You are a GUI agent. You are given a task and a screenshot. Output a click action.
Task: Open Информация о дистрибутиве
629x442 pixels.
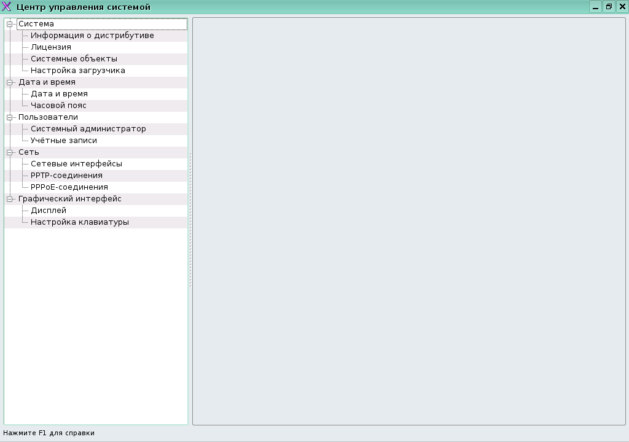[92, 36]
